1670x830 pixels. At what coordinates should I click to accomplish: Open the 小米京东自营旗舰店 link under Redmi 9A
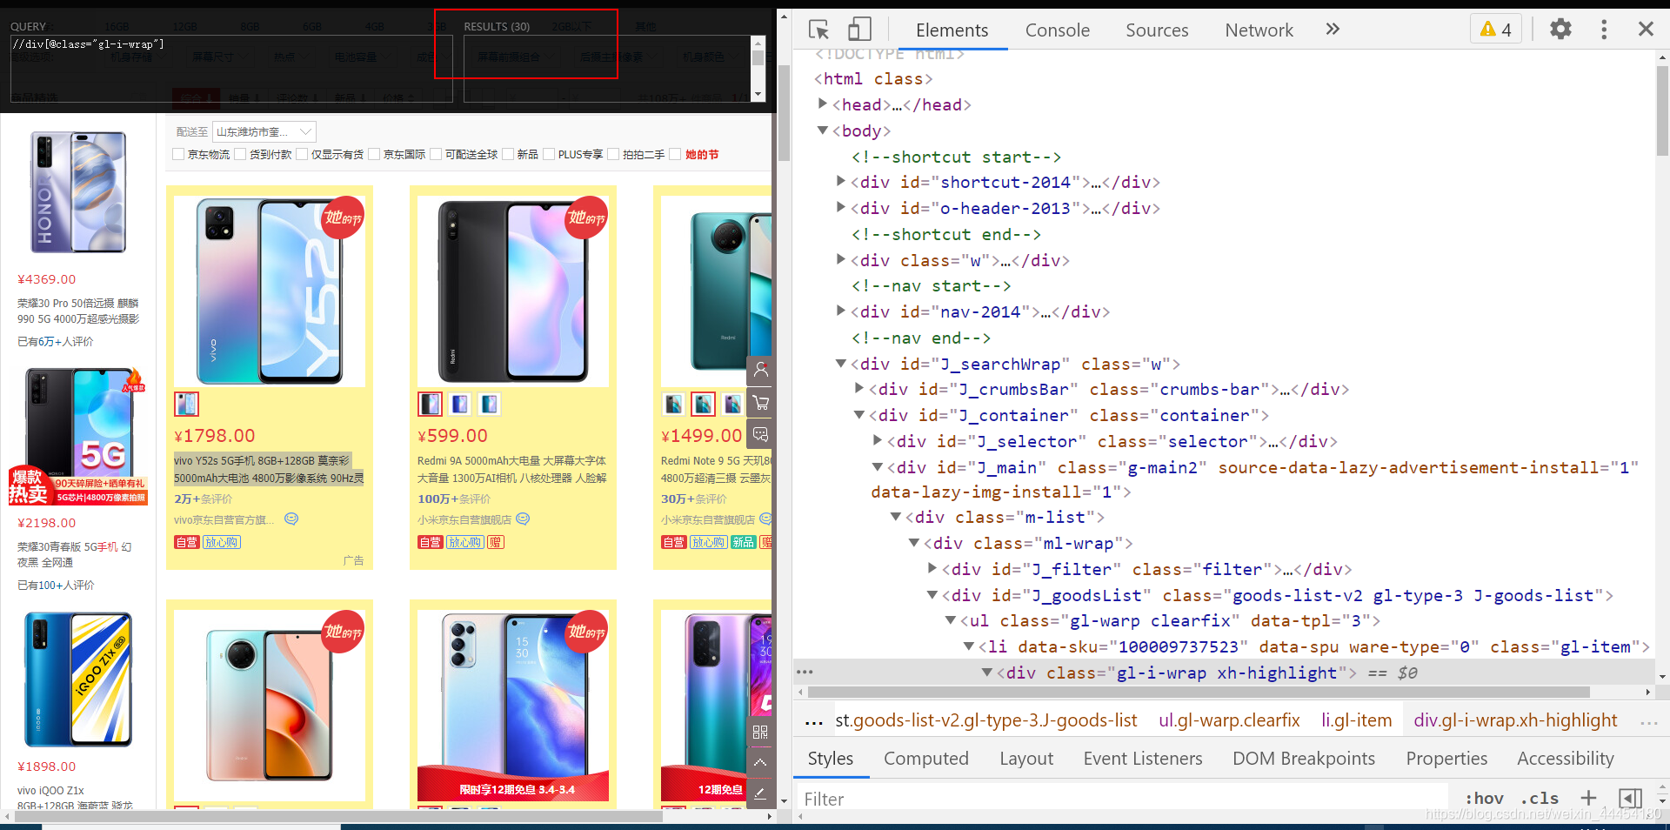click(x=464, y=519)
